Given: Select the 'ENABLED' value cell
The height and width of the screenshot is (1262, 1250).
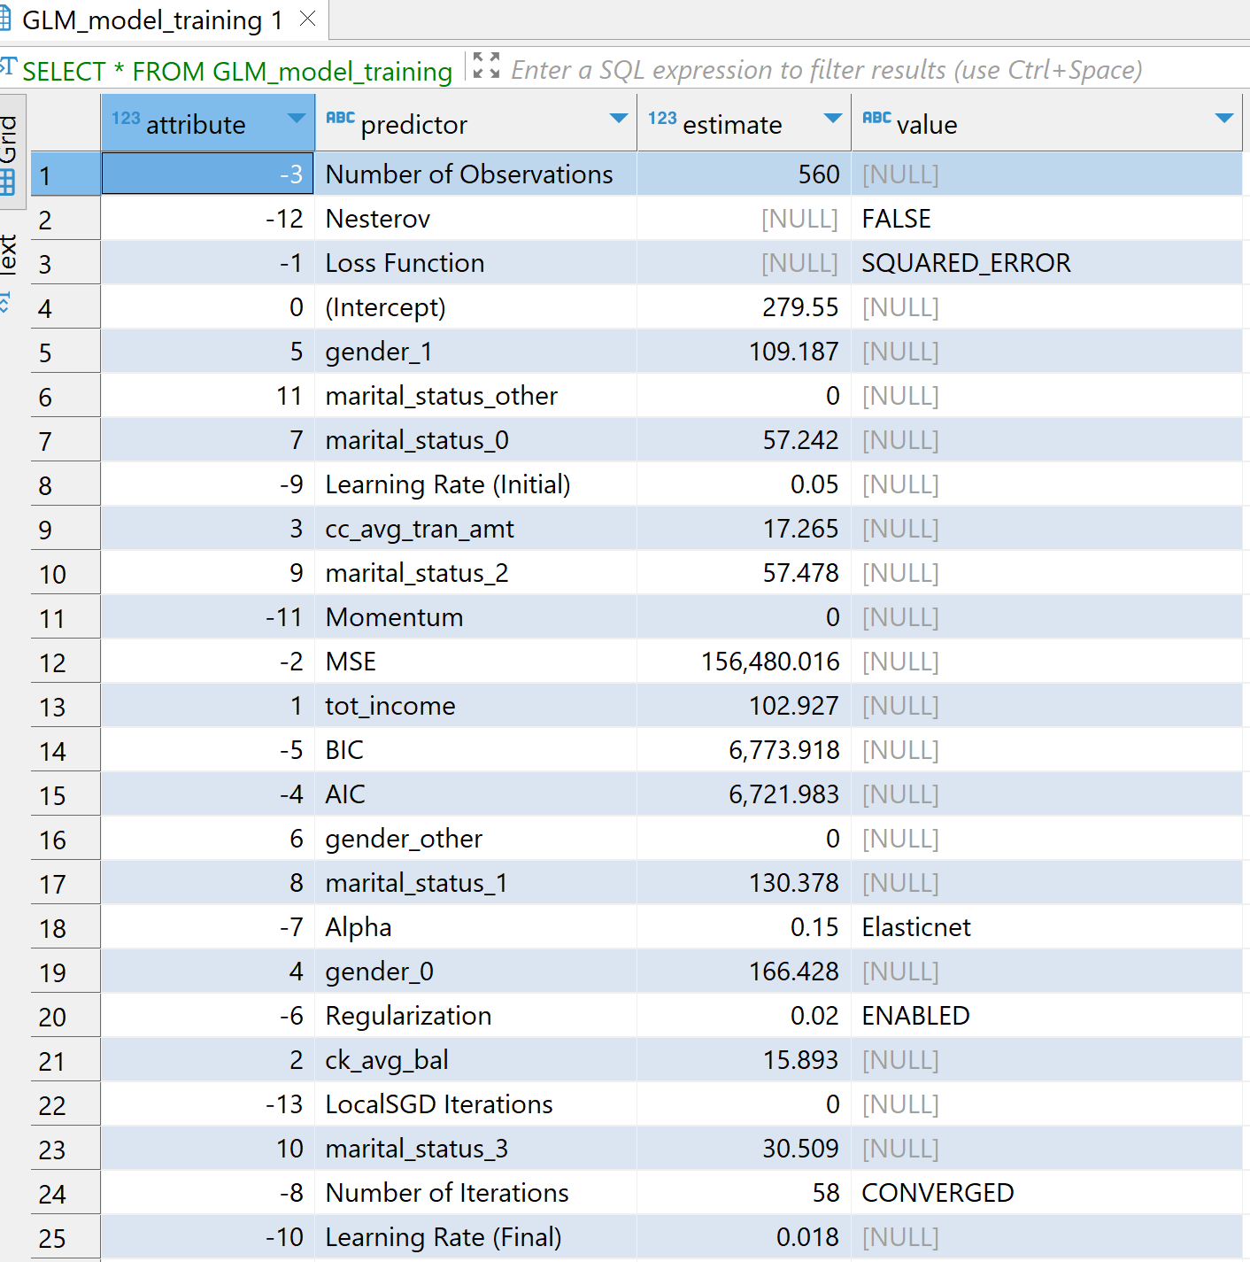Looking at the screenshot, I should [1047, 1016].
